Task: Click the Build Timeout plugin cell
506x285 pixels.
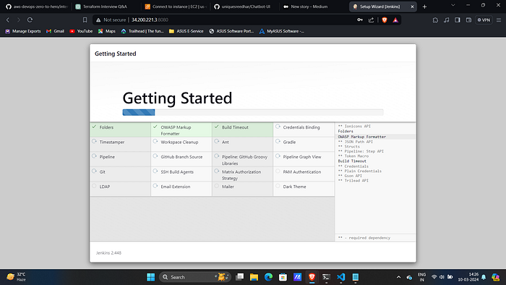Action: click(242, 129)
